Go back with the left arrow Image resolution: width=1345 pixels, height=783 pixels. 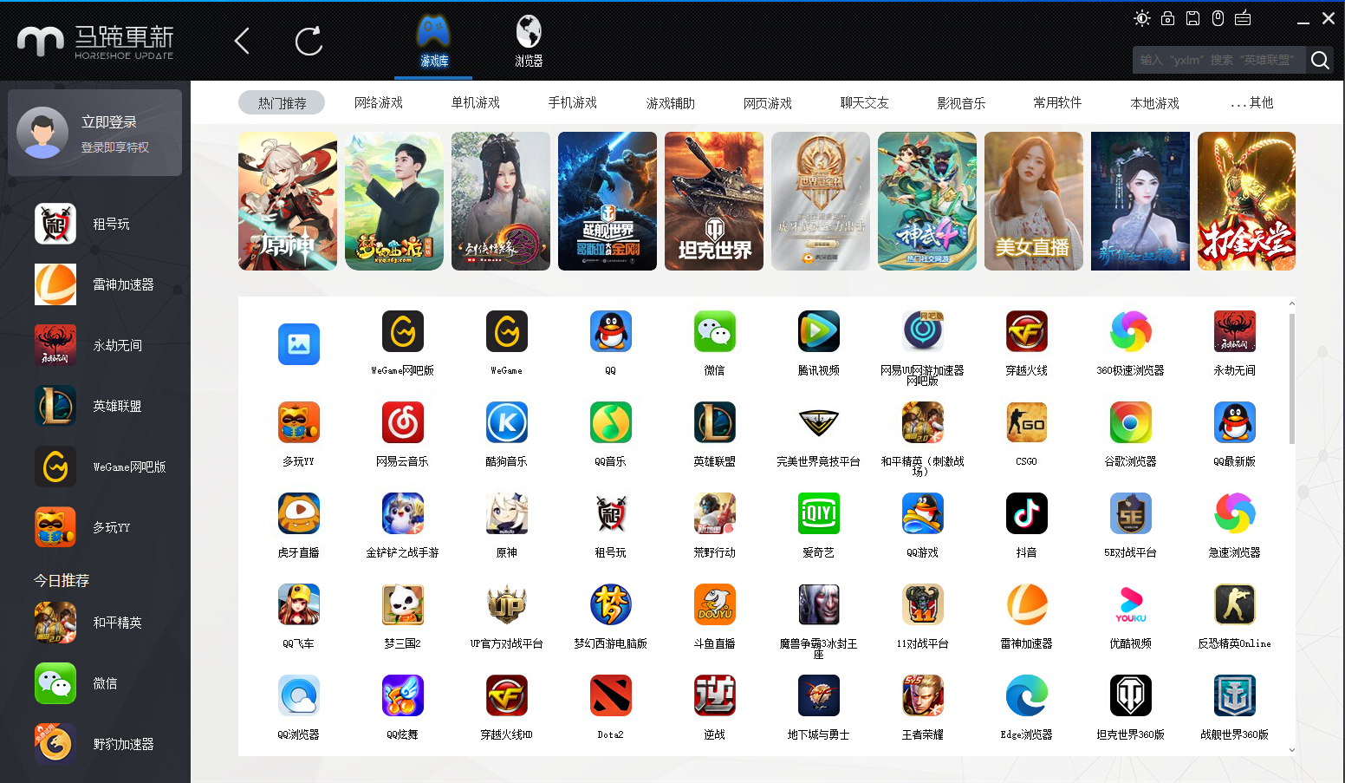(x=242, y=41)
